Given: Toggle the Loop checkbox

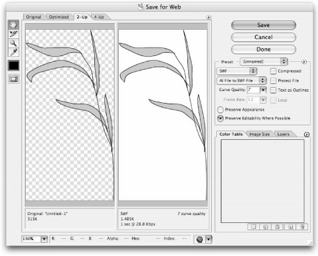Looking at the screenshot, I should click(x=273, y=100).
